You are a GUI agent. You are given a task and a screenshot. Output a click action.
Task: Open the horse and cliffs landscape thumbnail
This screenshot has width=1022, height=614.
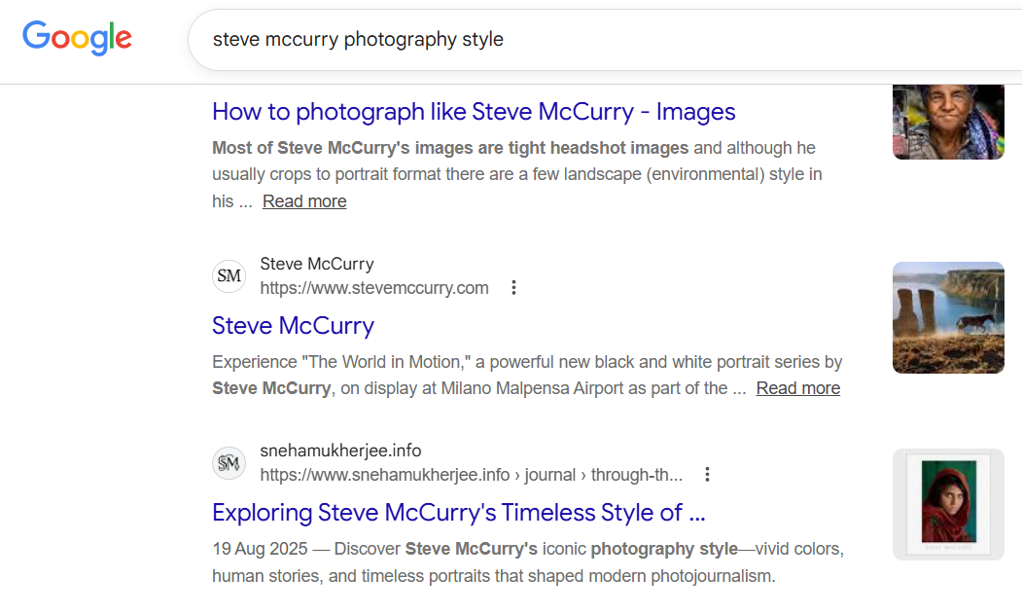[947, 317]
